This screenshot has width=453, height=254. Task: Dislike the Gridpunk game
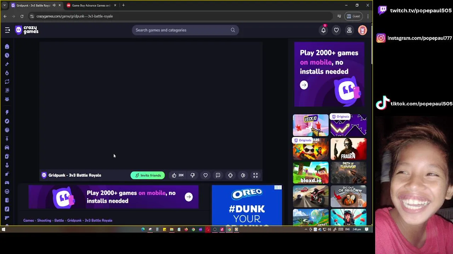point(193,175)
